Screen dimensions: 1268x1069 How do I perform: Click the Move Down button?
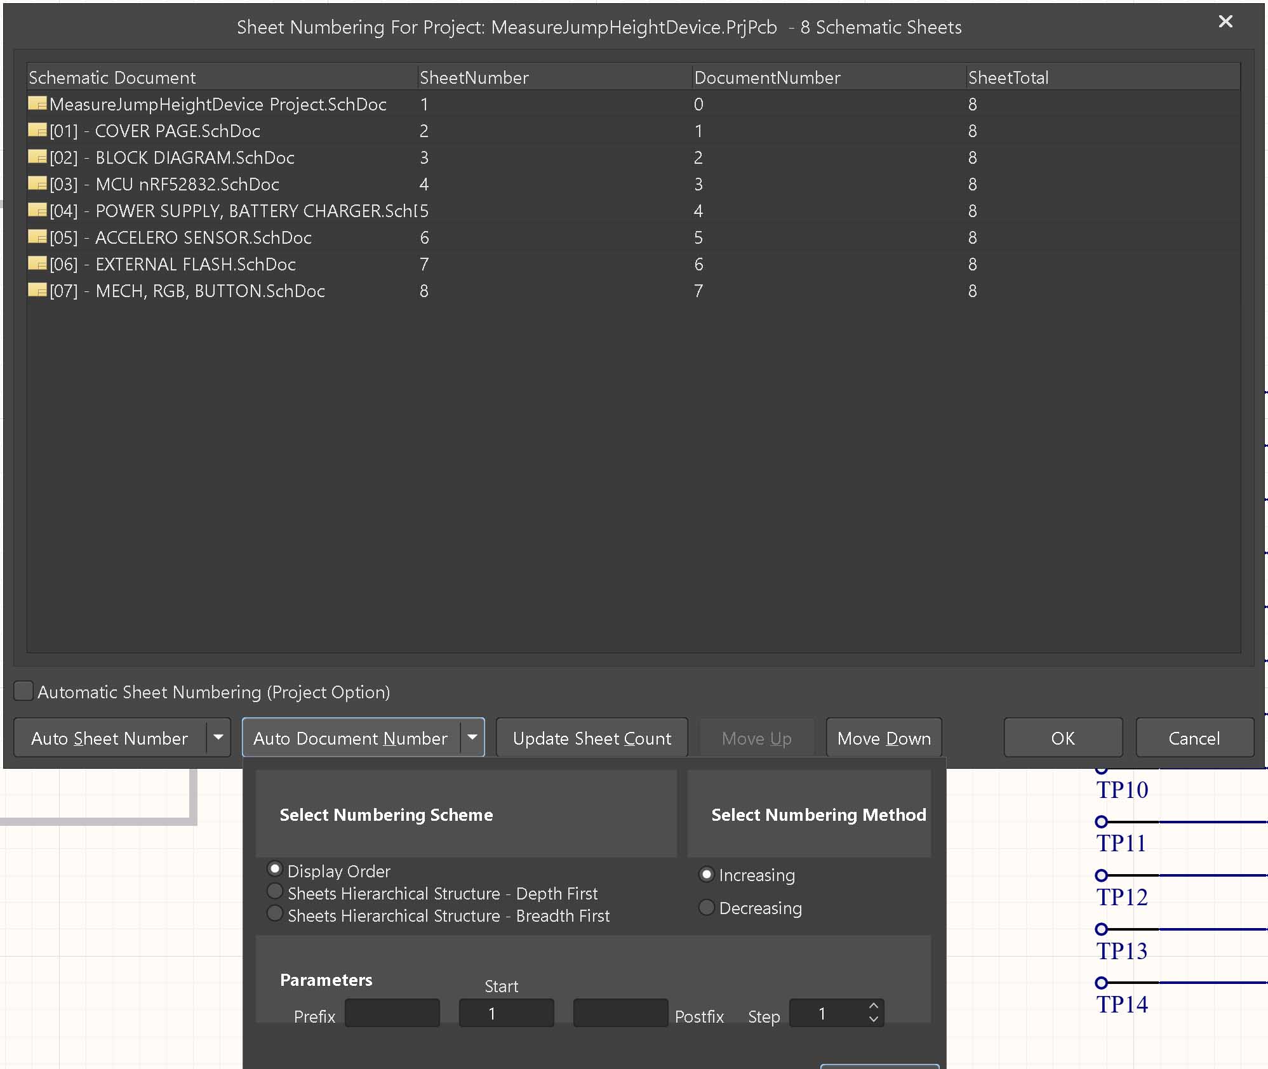(883, 738)
